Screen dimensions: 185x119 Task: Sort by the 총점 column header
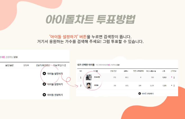tap(164, 71)
